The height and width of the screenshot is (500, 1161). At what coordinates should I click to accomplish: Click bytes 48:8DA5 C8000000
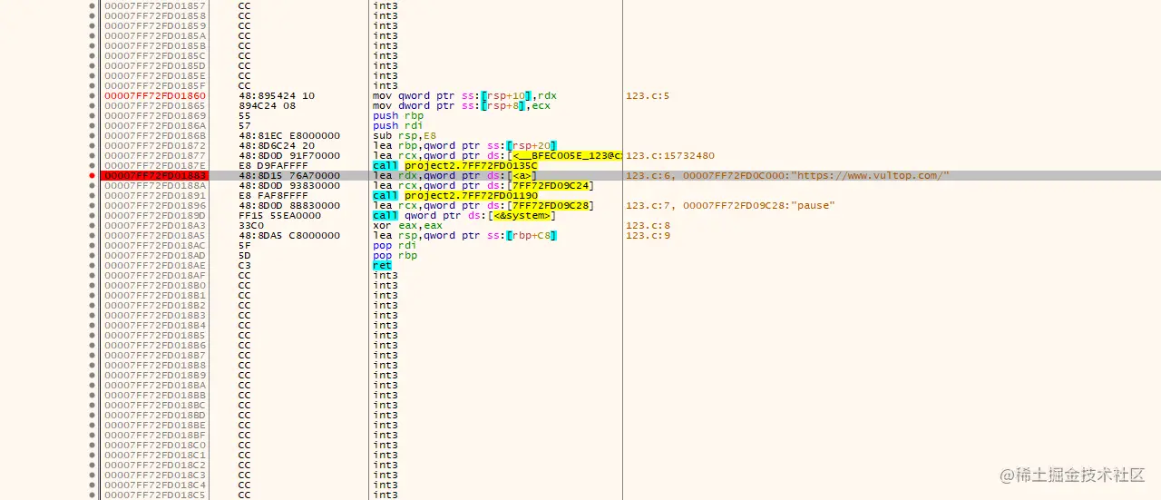[x=289, y=235]
